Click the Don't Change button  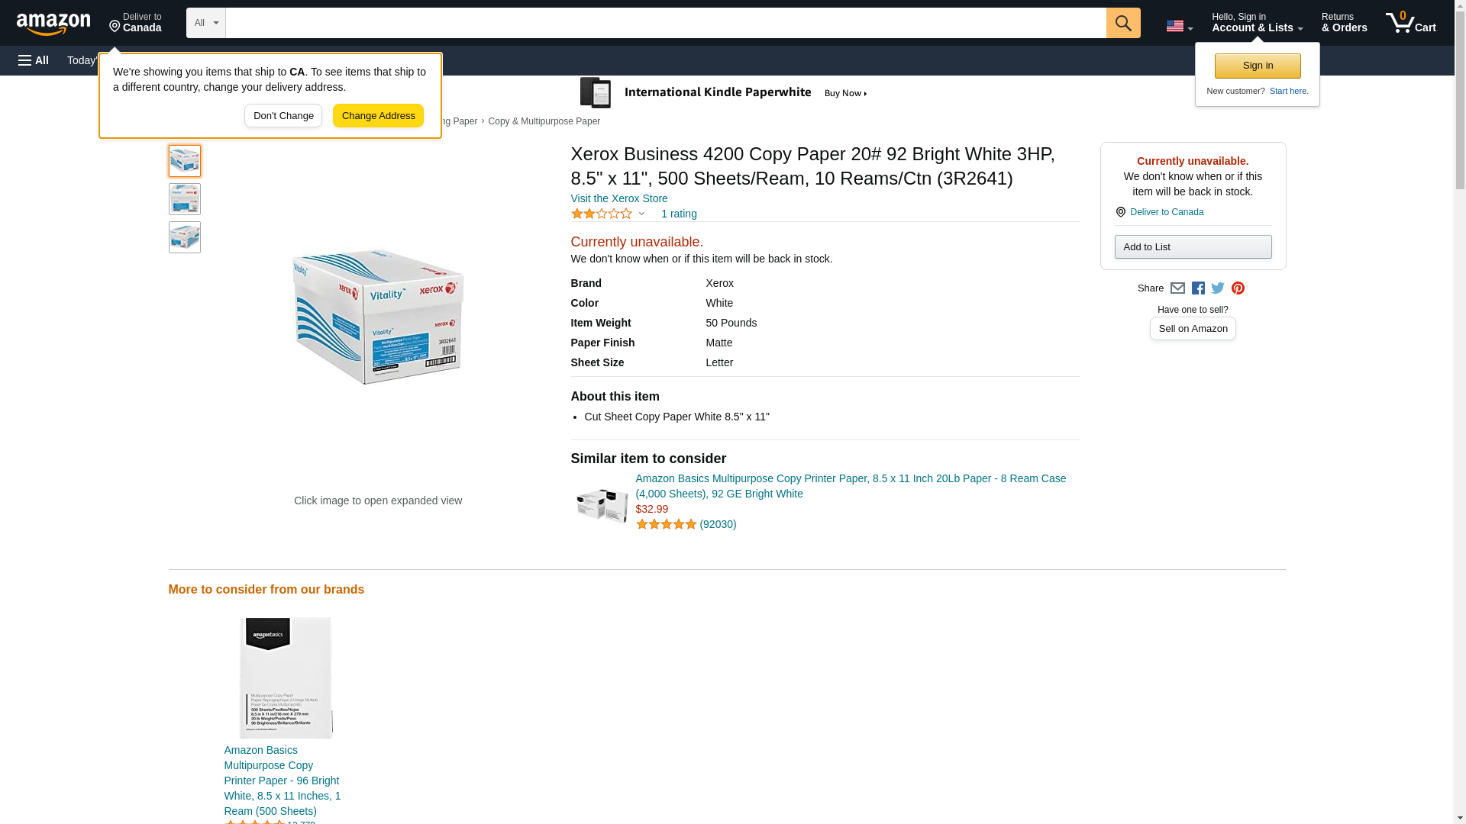[283, 116]
